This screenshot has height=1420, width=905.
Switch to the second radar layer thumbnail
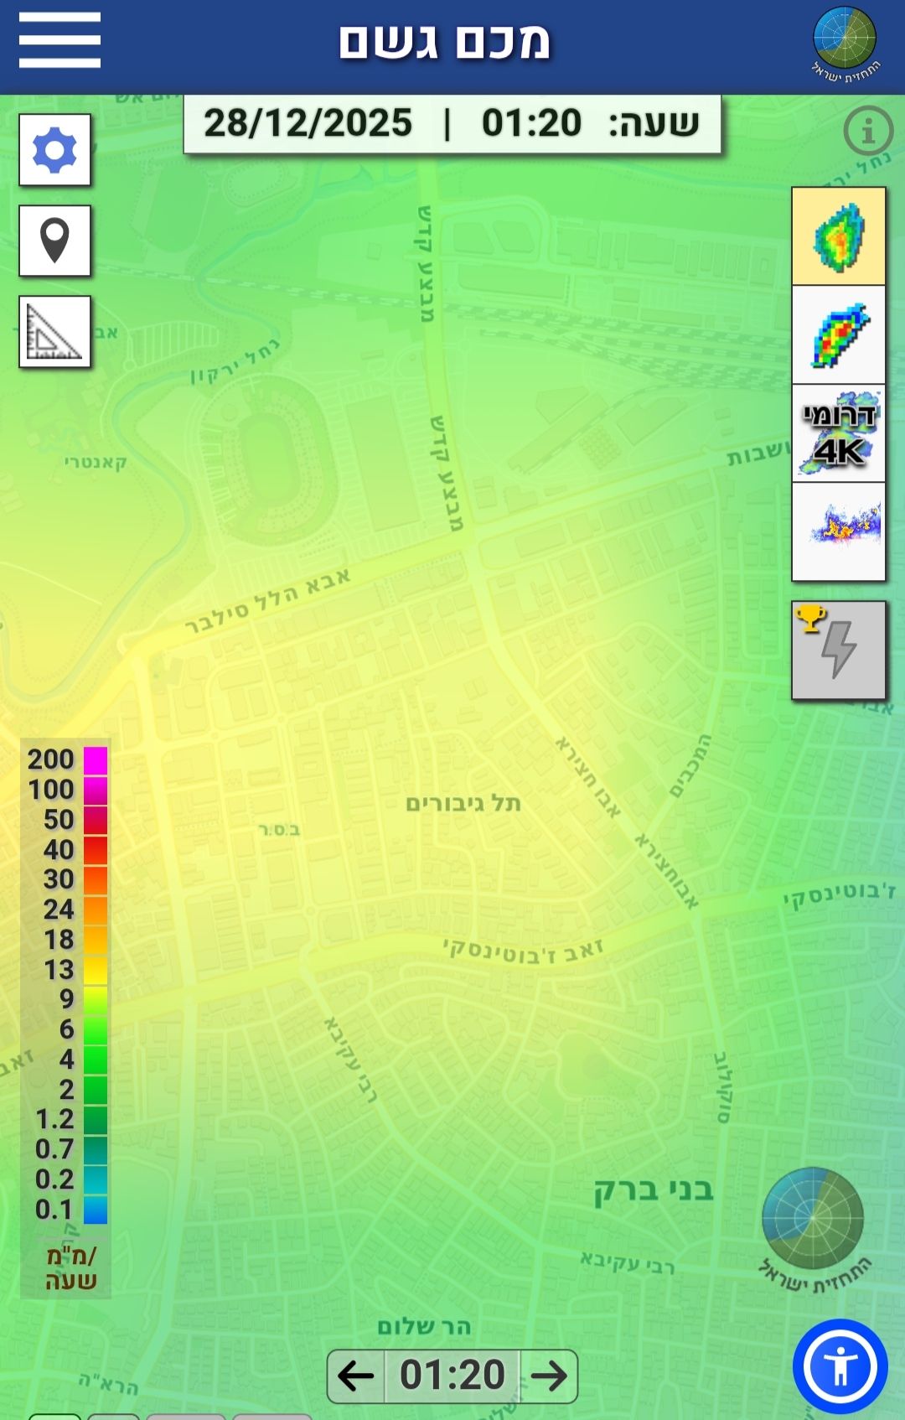coord(838,335)
